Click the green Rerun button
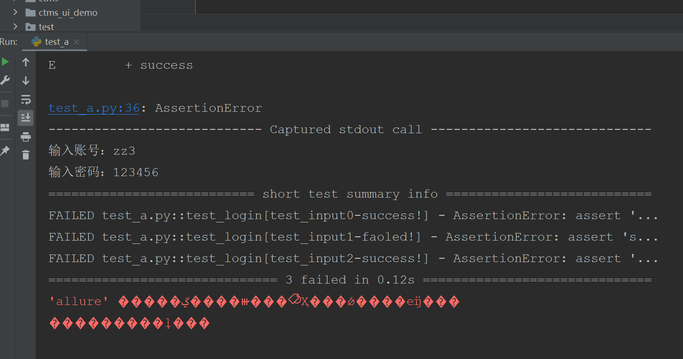This screenshot has width=683, height=359. point(5,62)
